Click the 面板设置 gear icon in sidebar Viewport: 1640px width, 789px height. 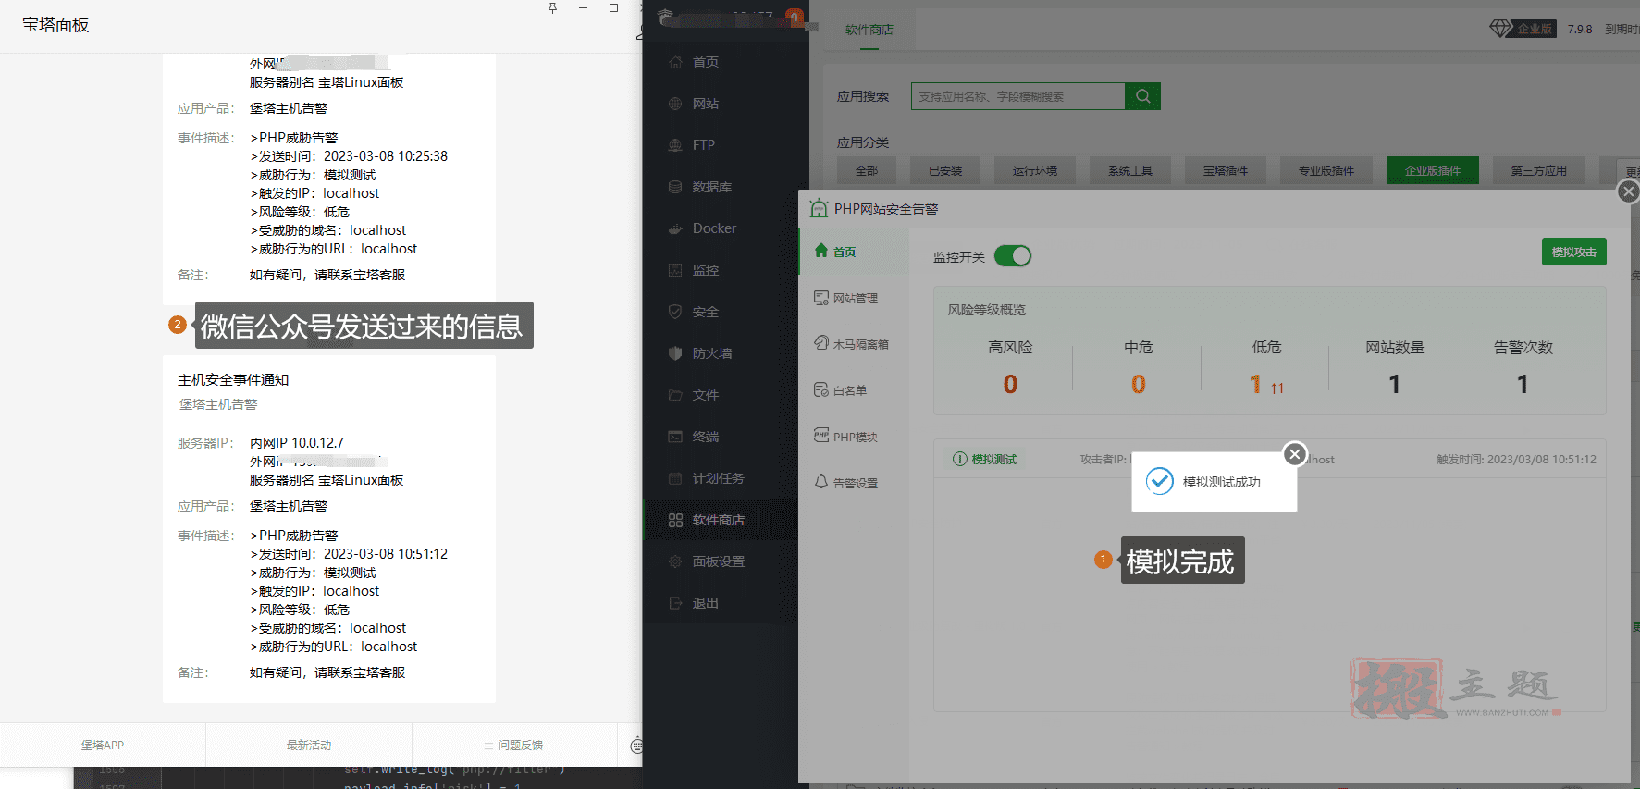tap(675, 561)
